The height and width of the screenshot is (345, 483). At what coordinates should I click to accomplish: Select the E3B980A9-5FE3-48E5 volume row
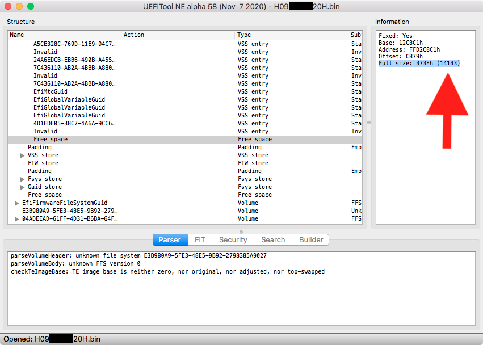pyautogui.click(x=185, y=211)
